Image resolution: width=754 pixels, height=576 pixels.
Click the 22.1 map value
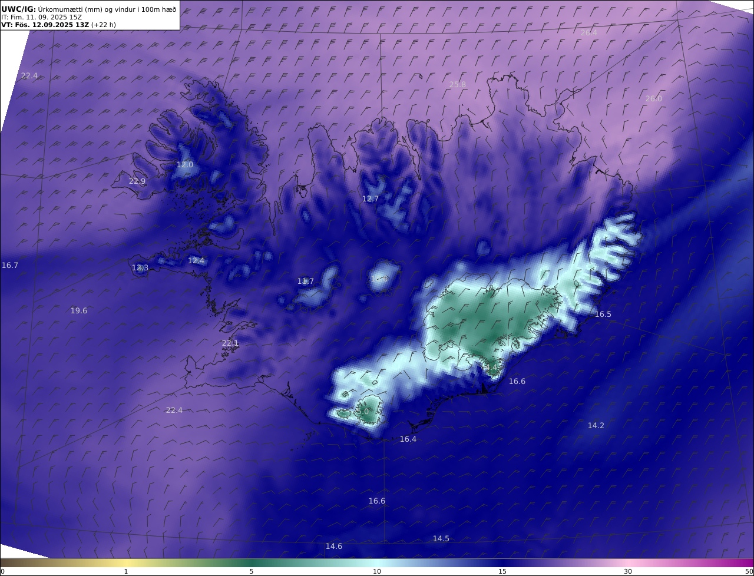click(x=230, y=343)
